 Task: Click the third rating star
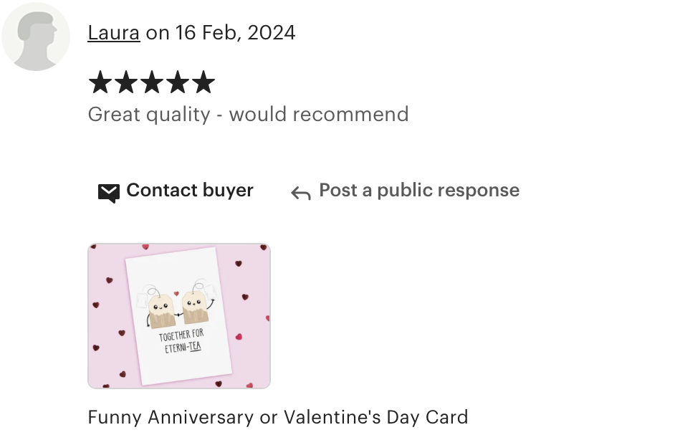(x=152, y=82)
